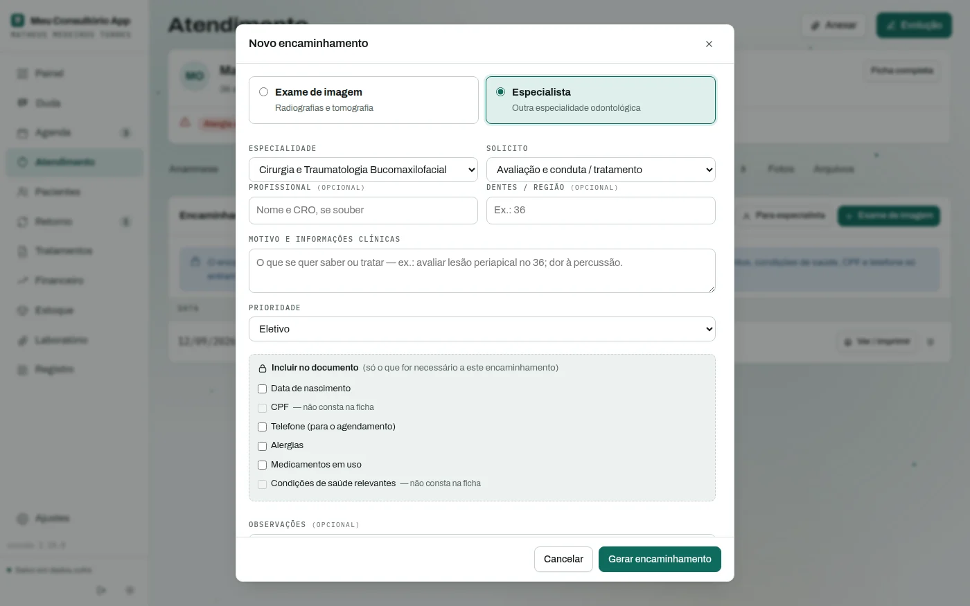
Task: Click the Agenda calendar icon in the sidebar
Action: [22, 132]
